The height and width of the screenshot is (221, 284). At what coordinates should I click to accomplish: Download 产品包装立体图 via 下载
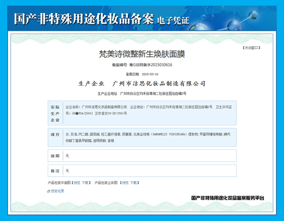133,183
